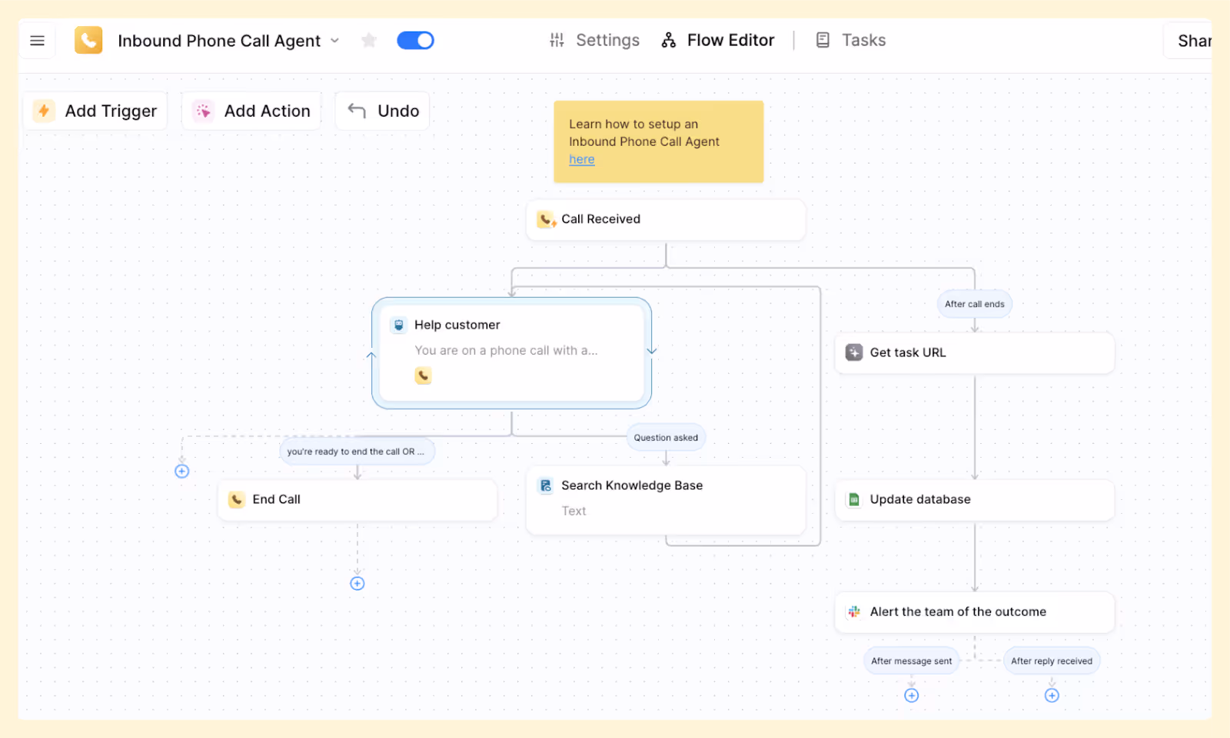Click the Flow Editor nodes icon
The image size is (1230, 738).
(x=669, y=40)
